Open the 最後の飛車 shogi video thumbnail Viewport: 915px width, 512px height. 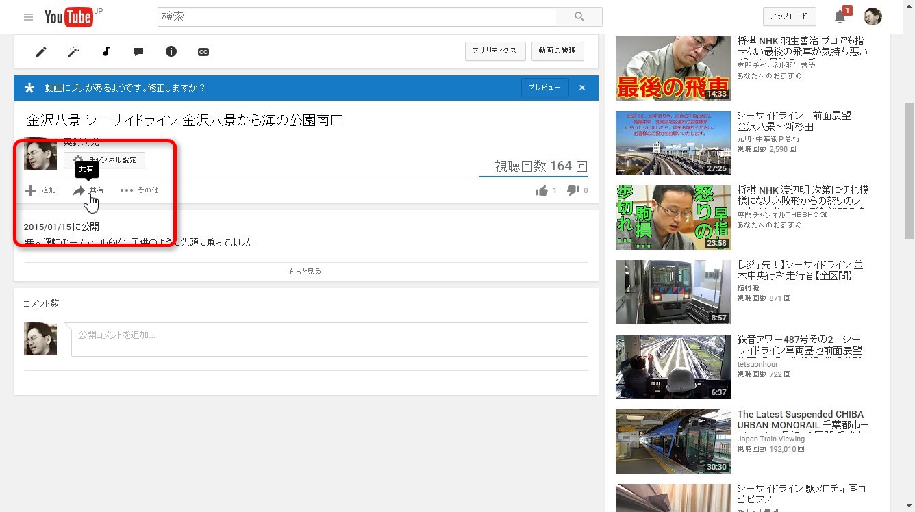click(673, 68)
